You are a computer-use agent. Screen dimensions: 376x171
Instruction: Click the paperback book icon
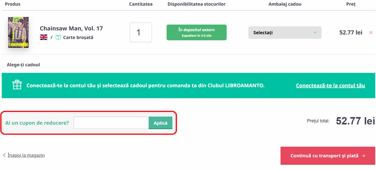pos(58,38)
